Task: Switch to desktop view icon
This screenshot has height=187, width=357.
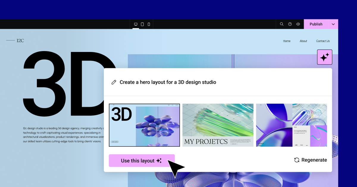Action: [136, 24]
